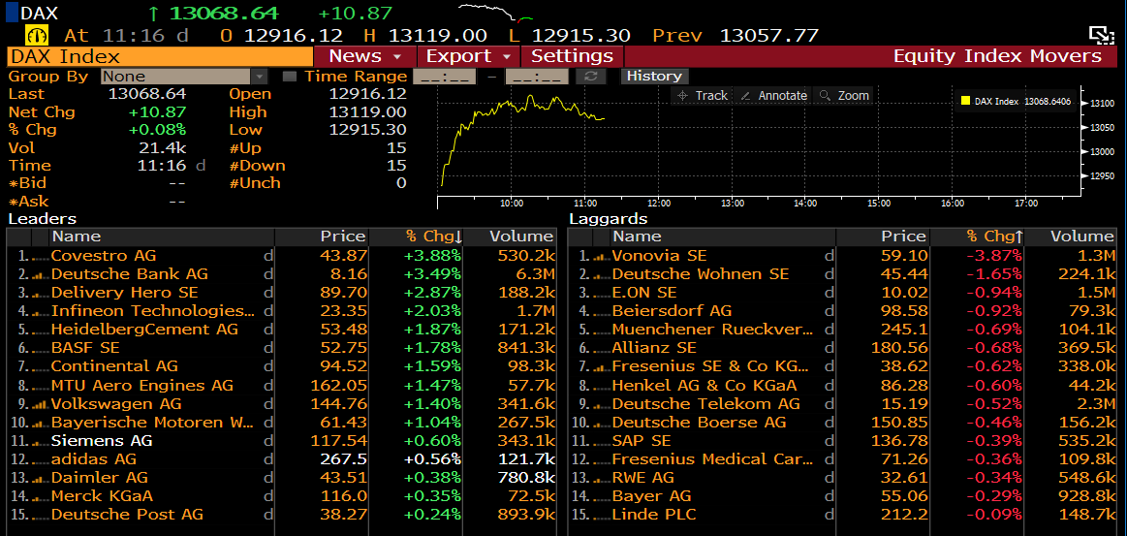Enable the Time Range checkbox
Image resolution: width=1127 pixels, height=536 pixels.
tap(289, 77)
